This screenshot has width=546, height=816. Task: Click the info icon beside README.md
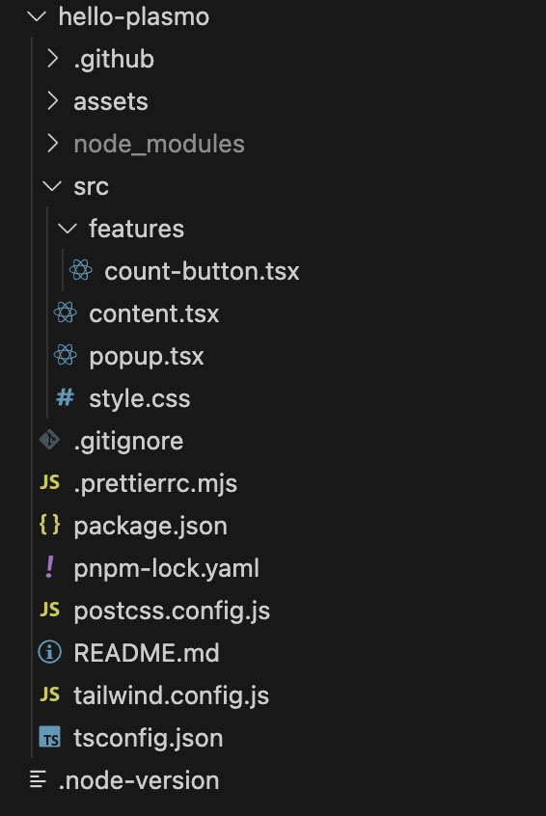pyautogui.click(x=50, y=652)
